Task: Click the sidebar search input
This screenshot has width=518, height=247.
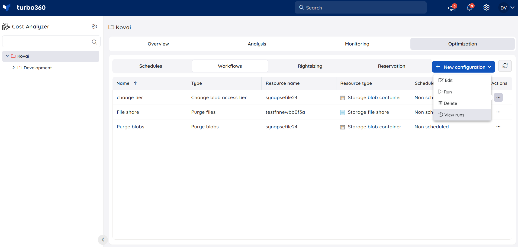Action: click(51, 41)
